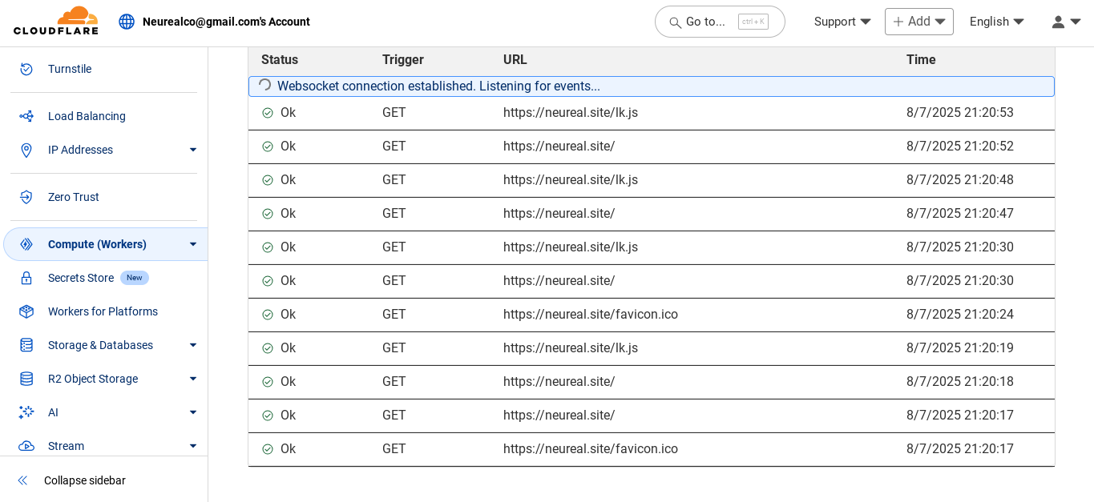
Task: Expand the Storage & Databases section
Action: click(193, 345)
